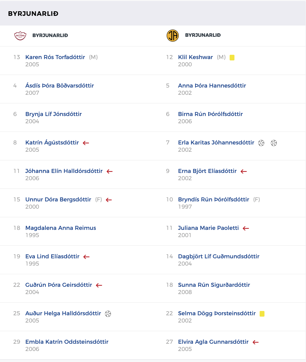This screenshot has height=362, width=306.
Task: Click Selma Dögg Þorsteinsdóttir's yellow card icon
Action: pyautogui.click(x=262, y=314)
